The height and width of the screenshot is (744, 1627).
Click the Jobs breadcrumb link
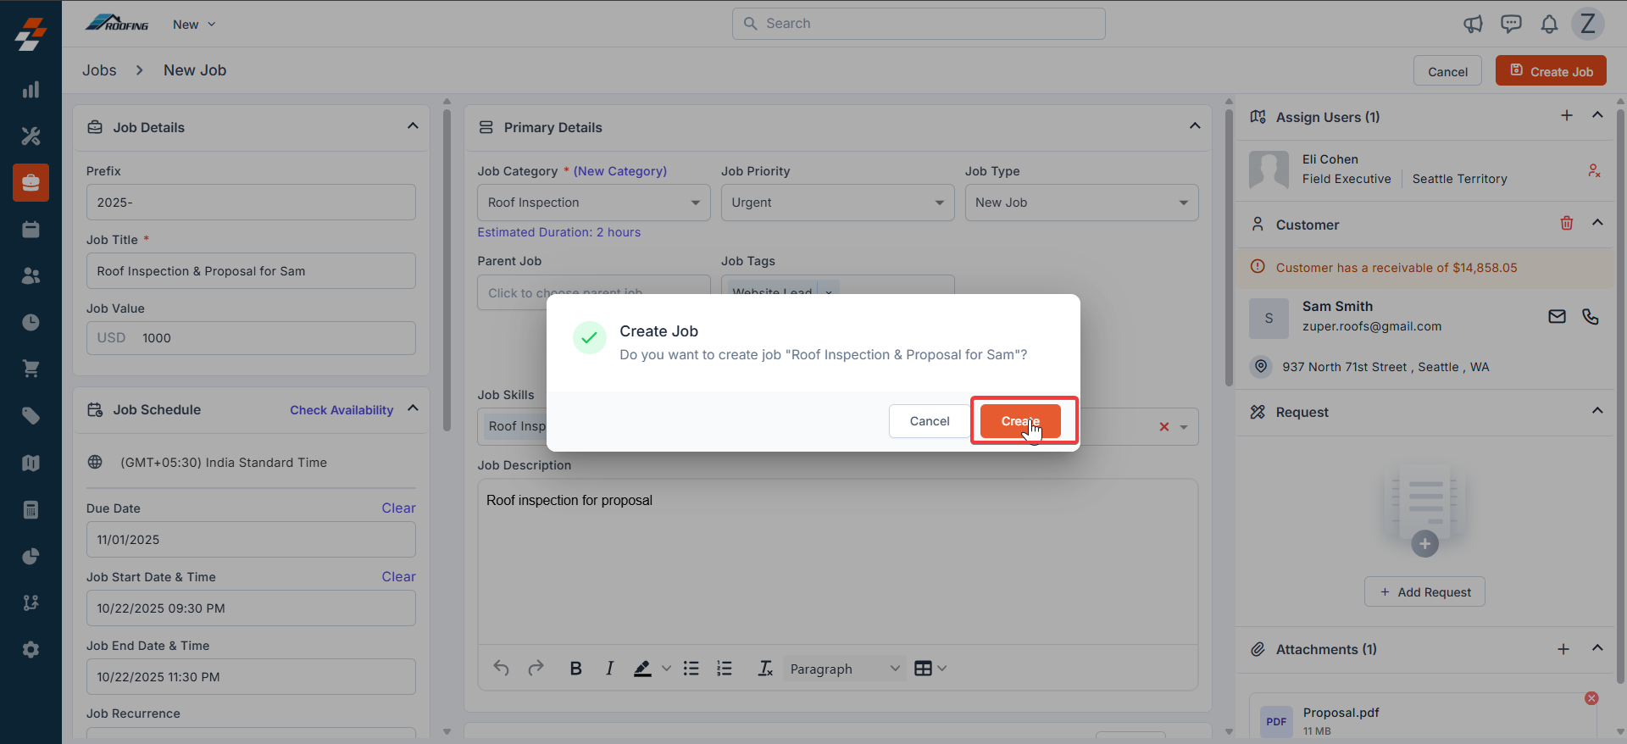pos(99,70)
